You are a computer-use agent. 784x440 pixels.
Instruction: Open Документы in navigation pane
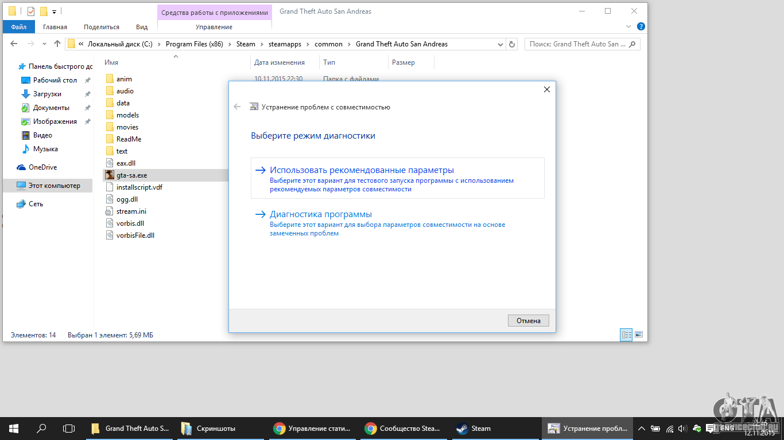click(x=51, y=108)
